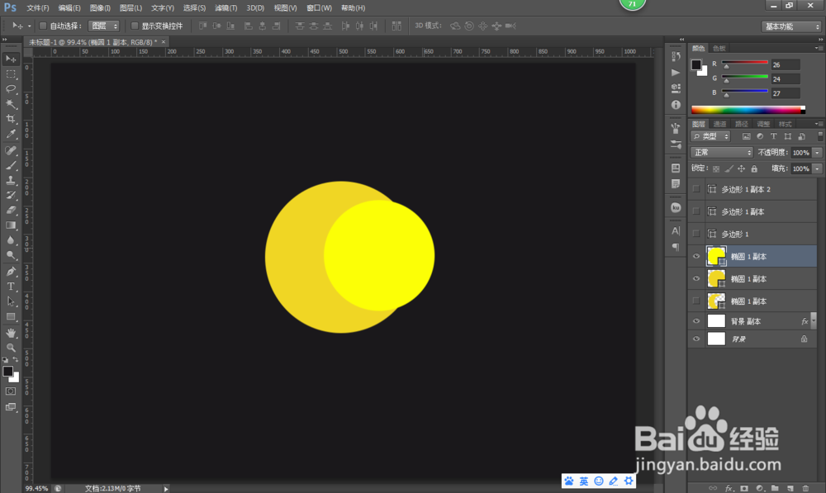
Task: Open the 不透明度 slider dropdown arrow
Action: pyautogui.click(x=818, y=153)
